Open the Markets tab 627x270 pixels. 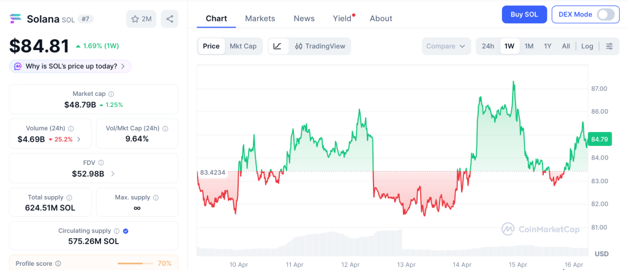point(260,18)
